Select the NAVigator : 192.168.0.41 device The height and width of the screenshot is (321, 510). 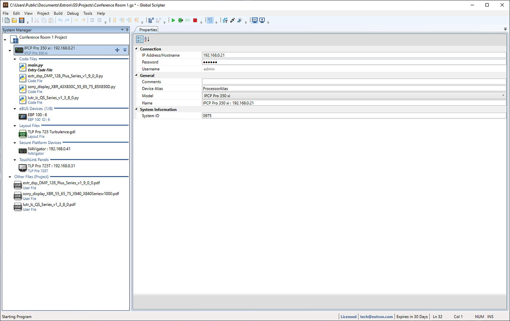45,151
